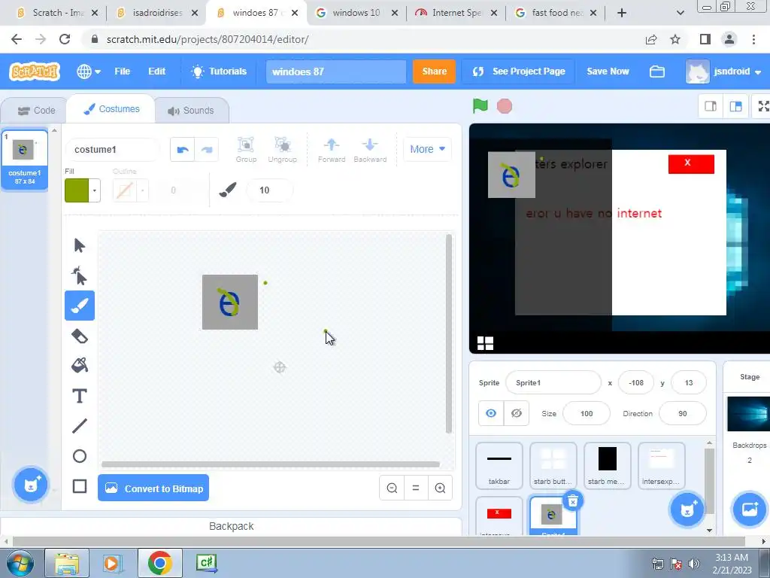Enter full screen stage mode
Image resolution: width=770 pixels, height=578 pixels.
(x=762, y=106)
